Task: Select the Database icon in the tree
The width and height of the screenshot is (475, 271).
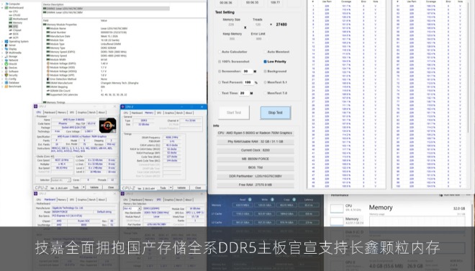Action: pos(6,83)
